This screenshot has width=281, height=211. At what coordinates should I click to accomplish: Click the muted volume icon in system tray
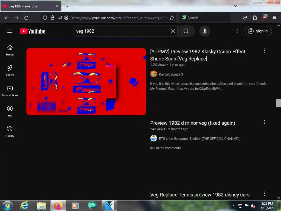(253, 206)
